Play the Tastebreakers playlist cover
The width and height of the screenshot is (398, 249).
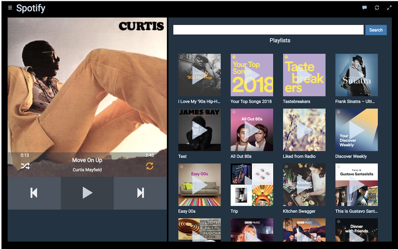pyautogui.click(x=304, y=75)
